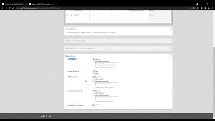Image resolution: width=215 pixels, height=121 pixels.
Task: Click the rule 2 name cell
Action: pos(77,15)
